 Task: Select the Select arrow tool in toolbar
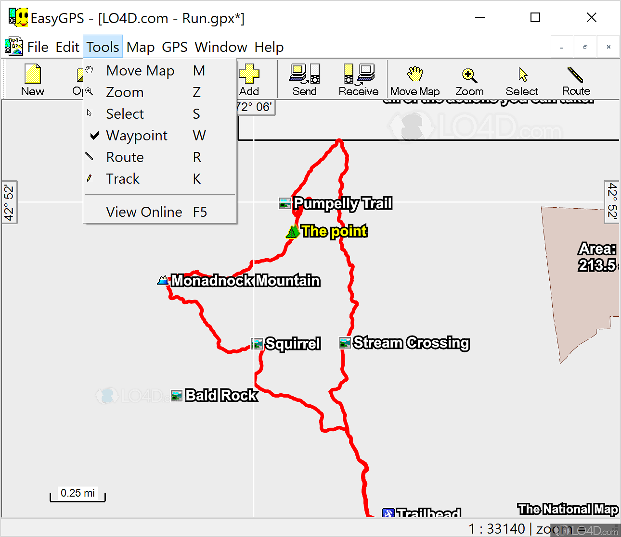click(522, 80)
